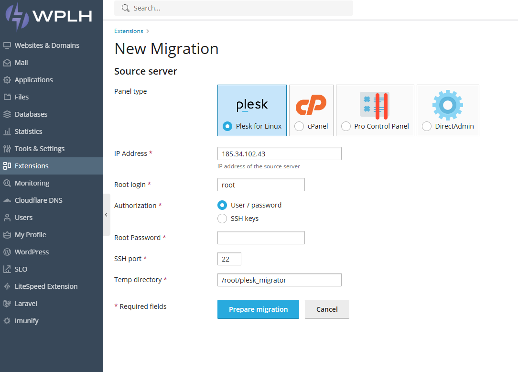This screenshot has width=518, height=372.
Task: Click the search magnifier icon
Action: (126, 8)
